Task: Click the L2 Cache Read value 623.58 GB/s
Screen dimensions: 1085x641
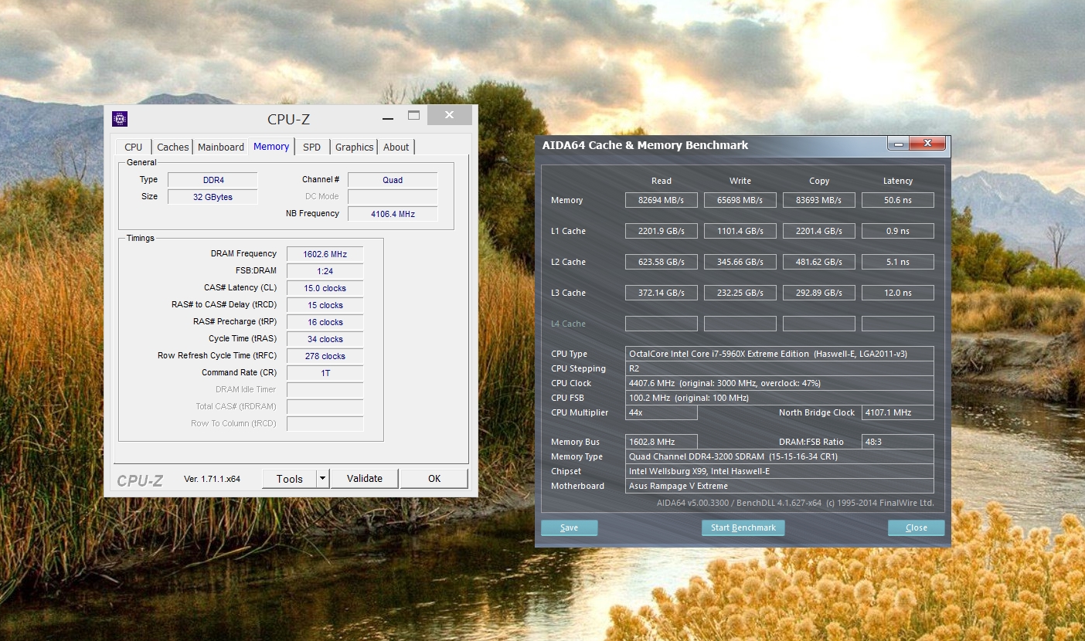Action: point(662,262)
